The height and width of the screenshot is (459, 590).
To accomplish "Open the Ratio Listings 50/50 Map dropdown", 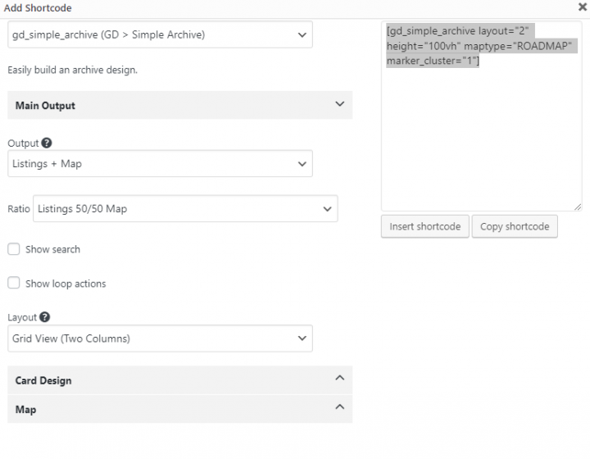I will click(x=184, y=209).
